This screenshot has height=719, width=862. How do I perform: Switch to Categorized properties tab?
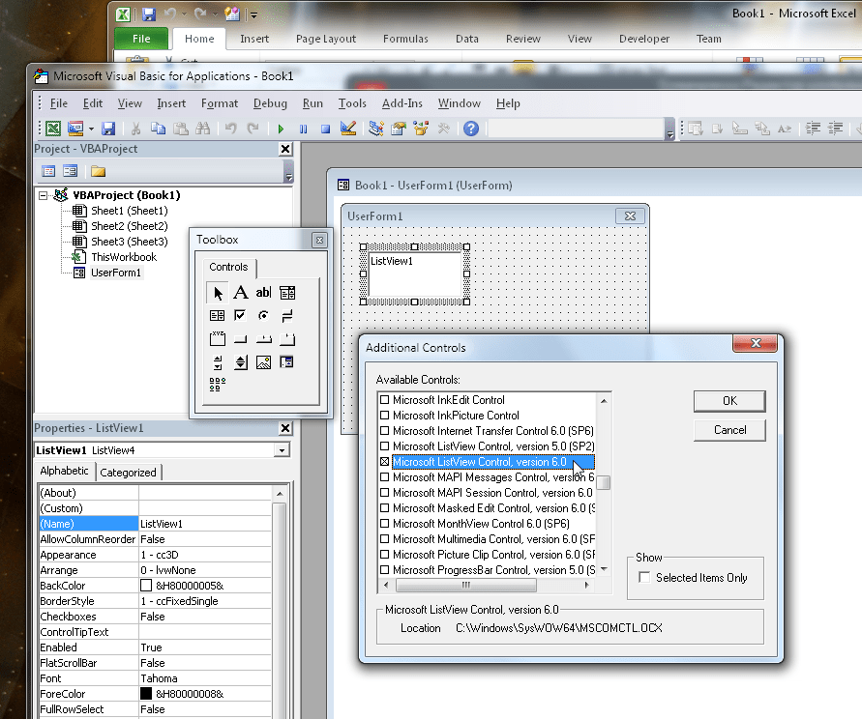(128, 472)
